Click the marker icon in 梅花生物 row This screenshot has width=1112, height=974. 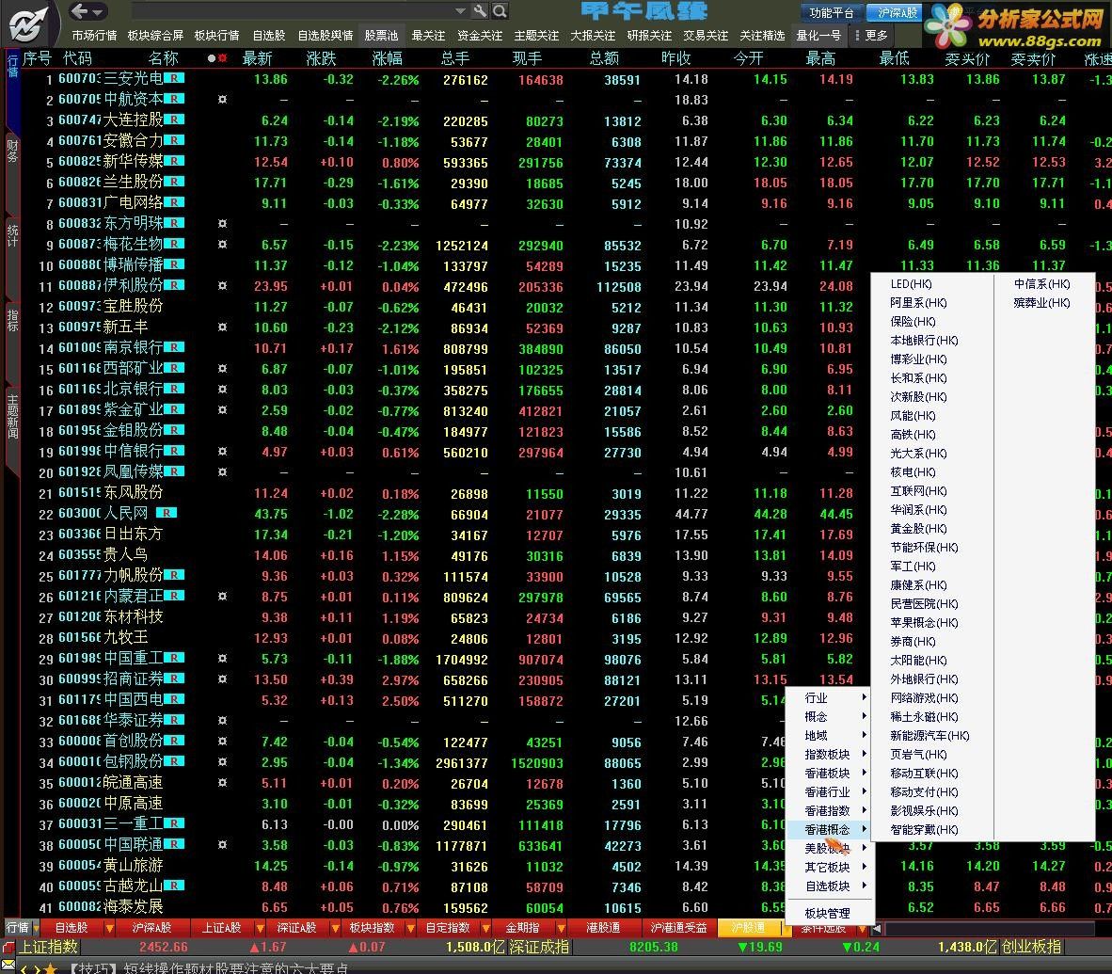[x=222, y=244]
